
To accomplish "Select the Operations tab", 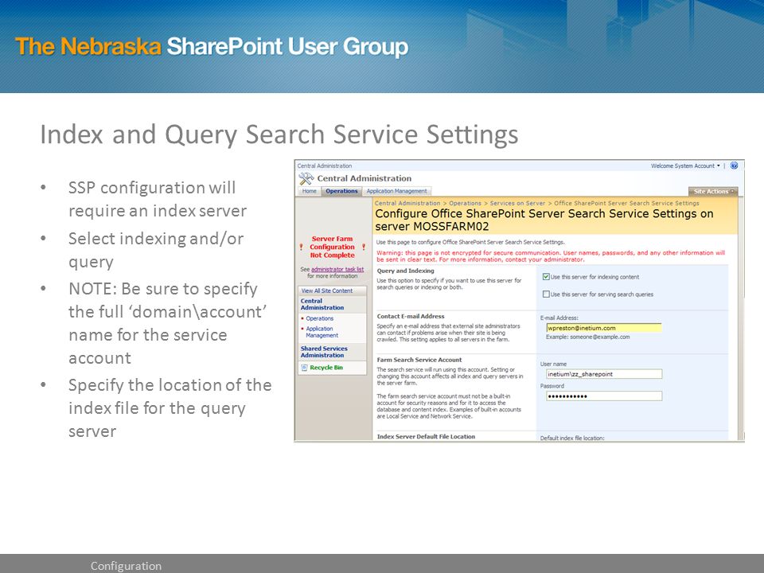I will pyautogui.click(x=341, y=191).
